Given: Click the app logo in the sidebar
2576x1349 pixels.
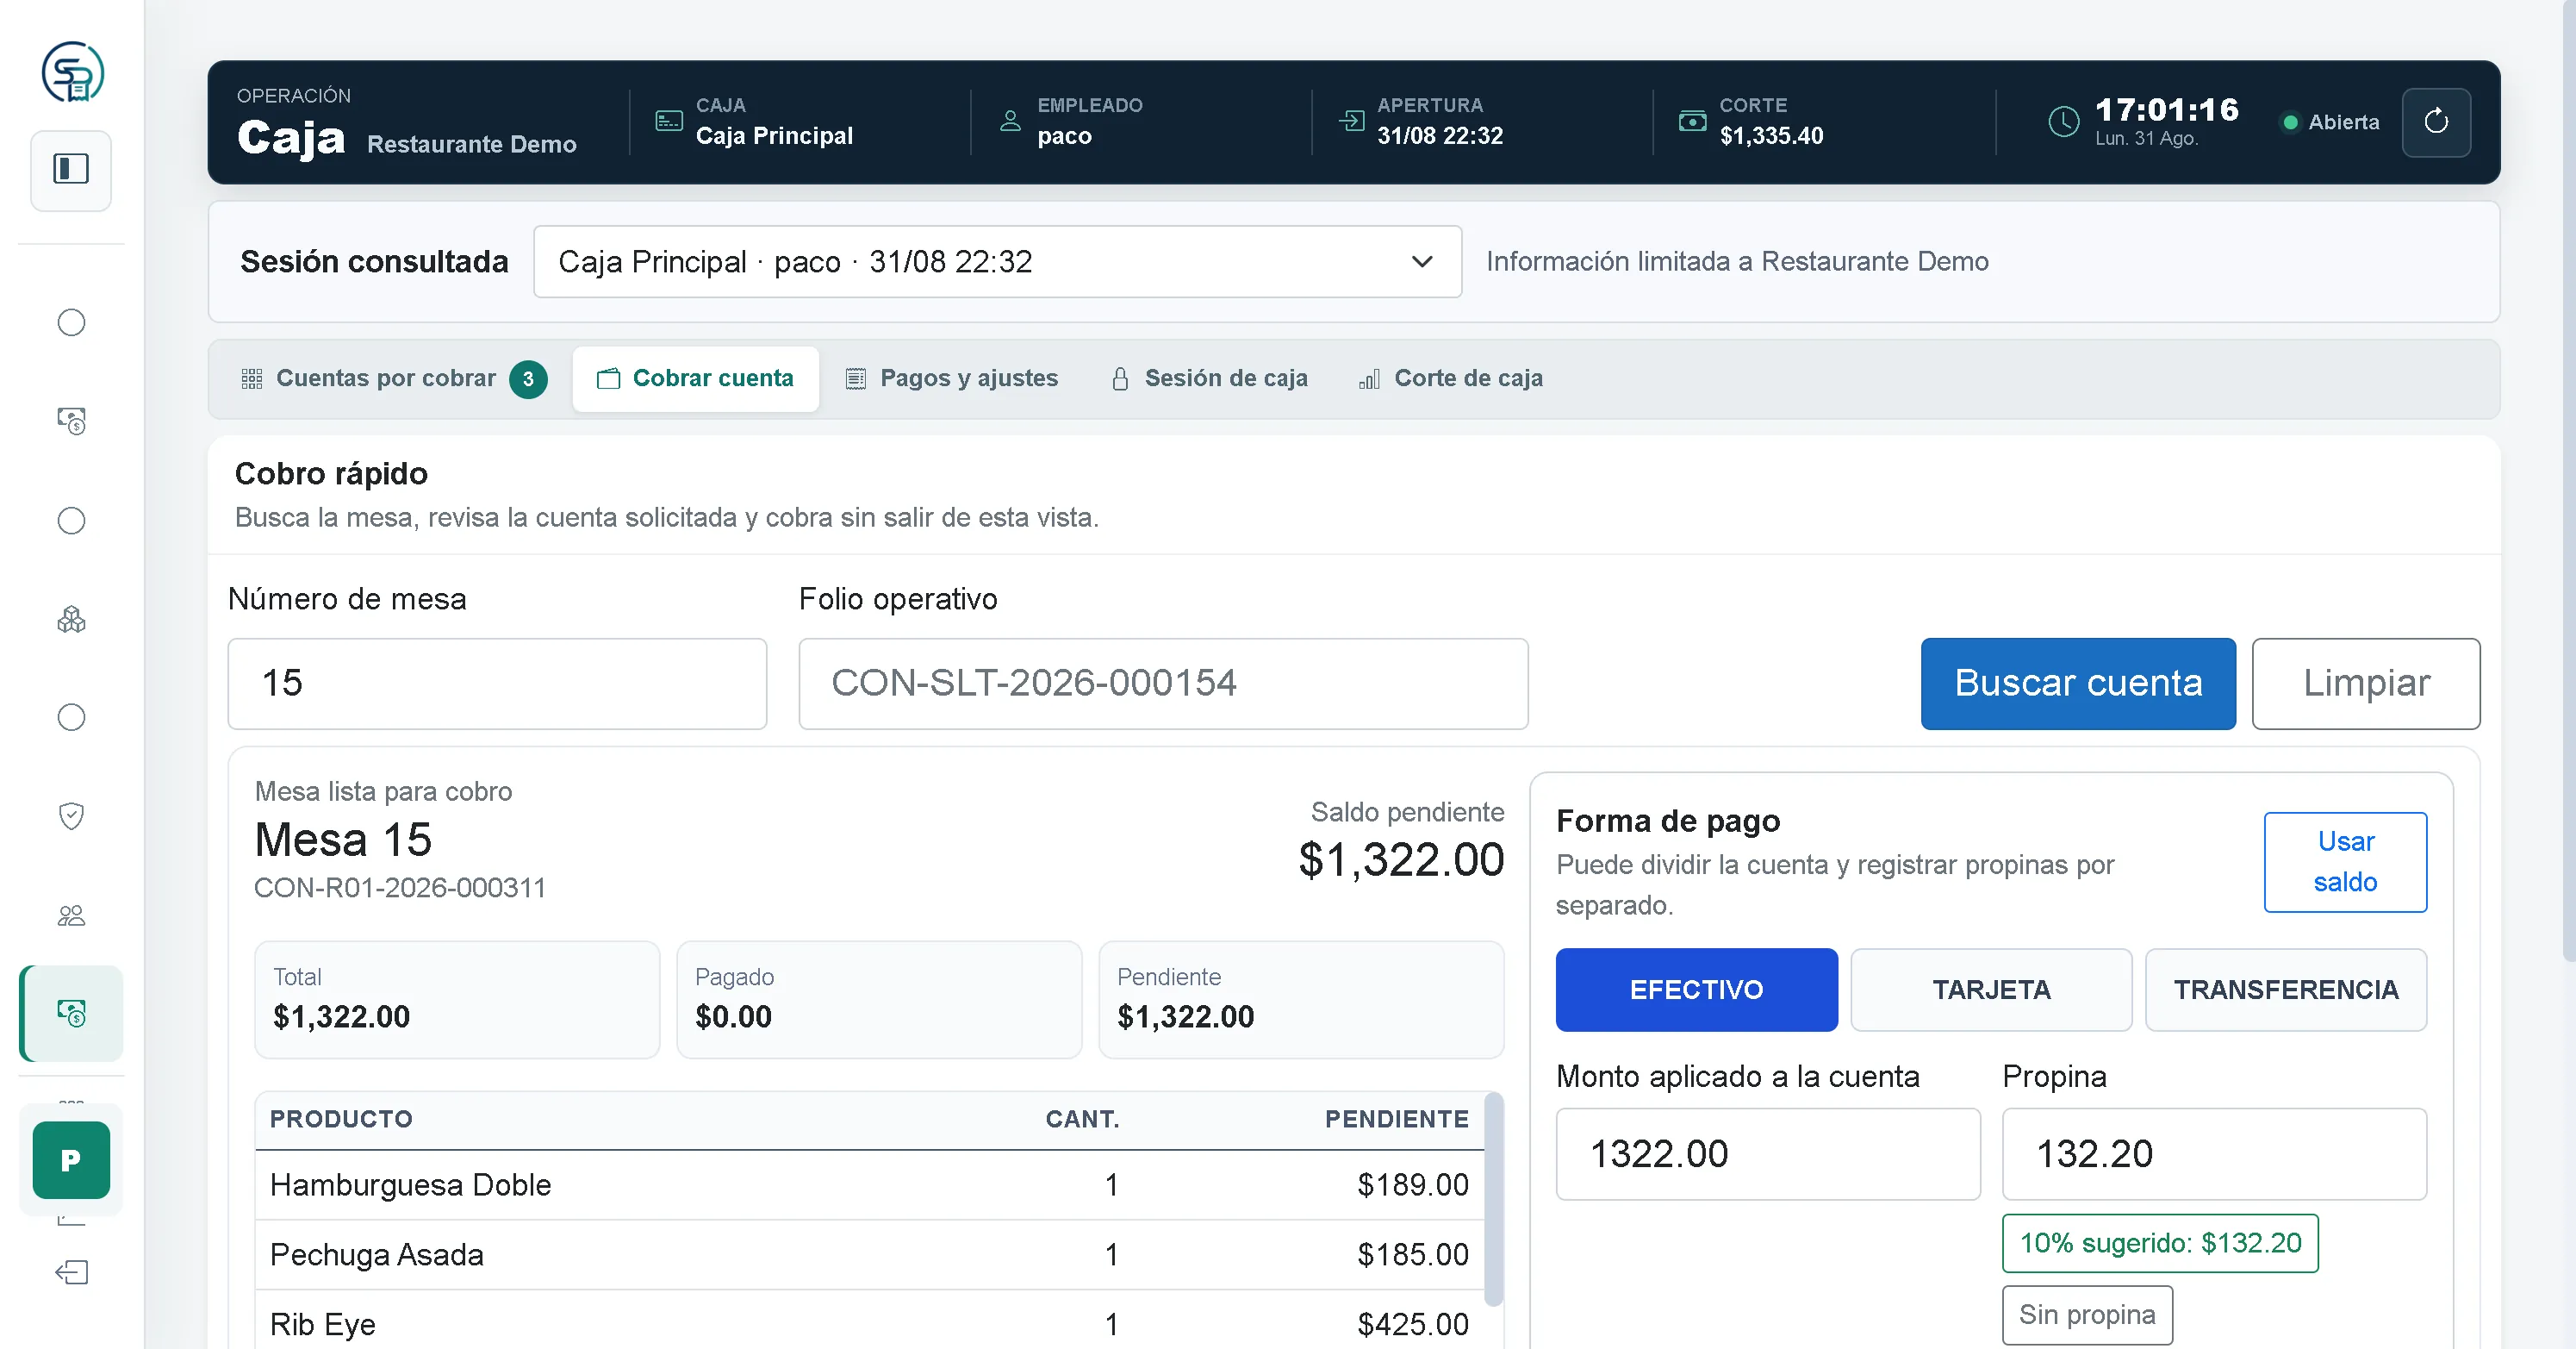Looking at the screenshot, I should click(x=72, y=72).
